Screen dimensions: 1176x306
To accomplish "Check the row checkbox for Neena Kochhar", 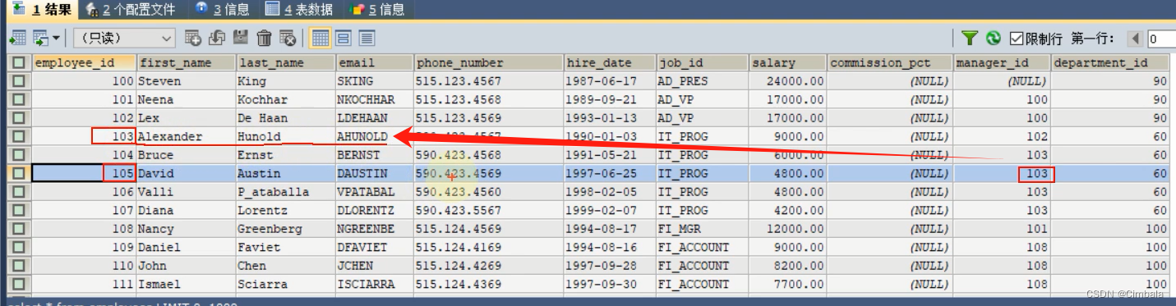I will click(18, 99).
